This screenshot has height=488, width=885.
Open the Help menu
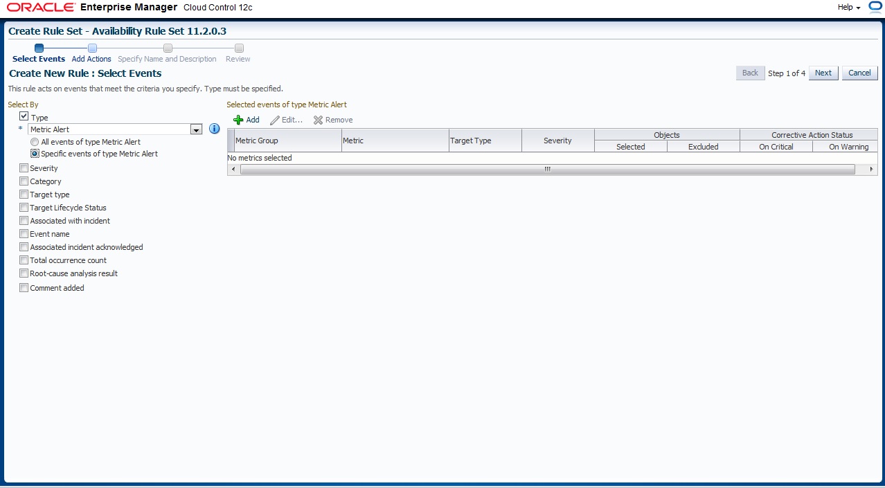[848, 7]
